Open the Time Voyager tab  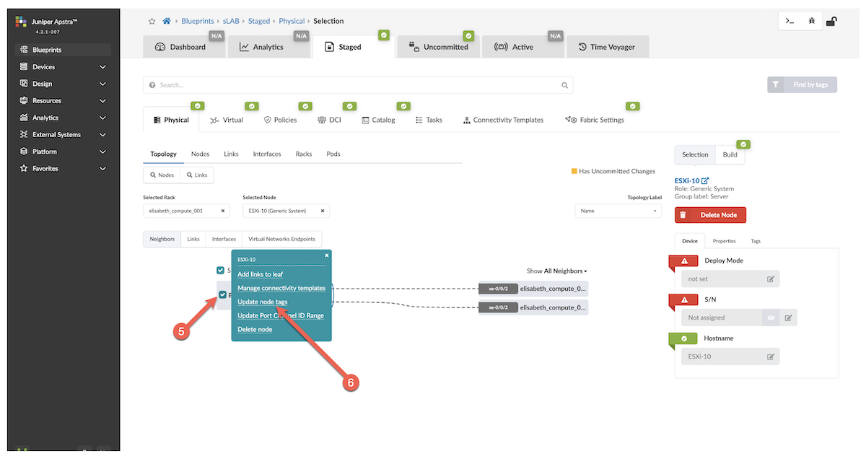[608, 47]
